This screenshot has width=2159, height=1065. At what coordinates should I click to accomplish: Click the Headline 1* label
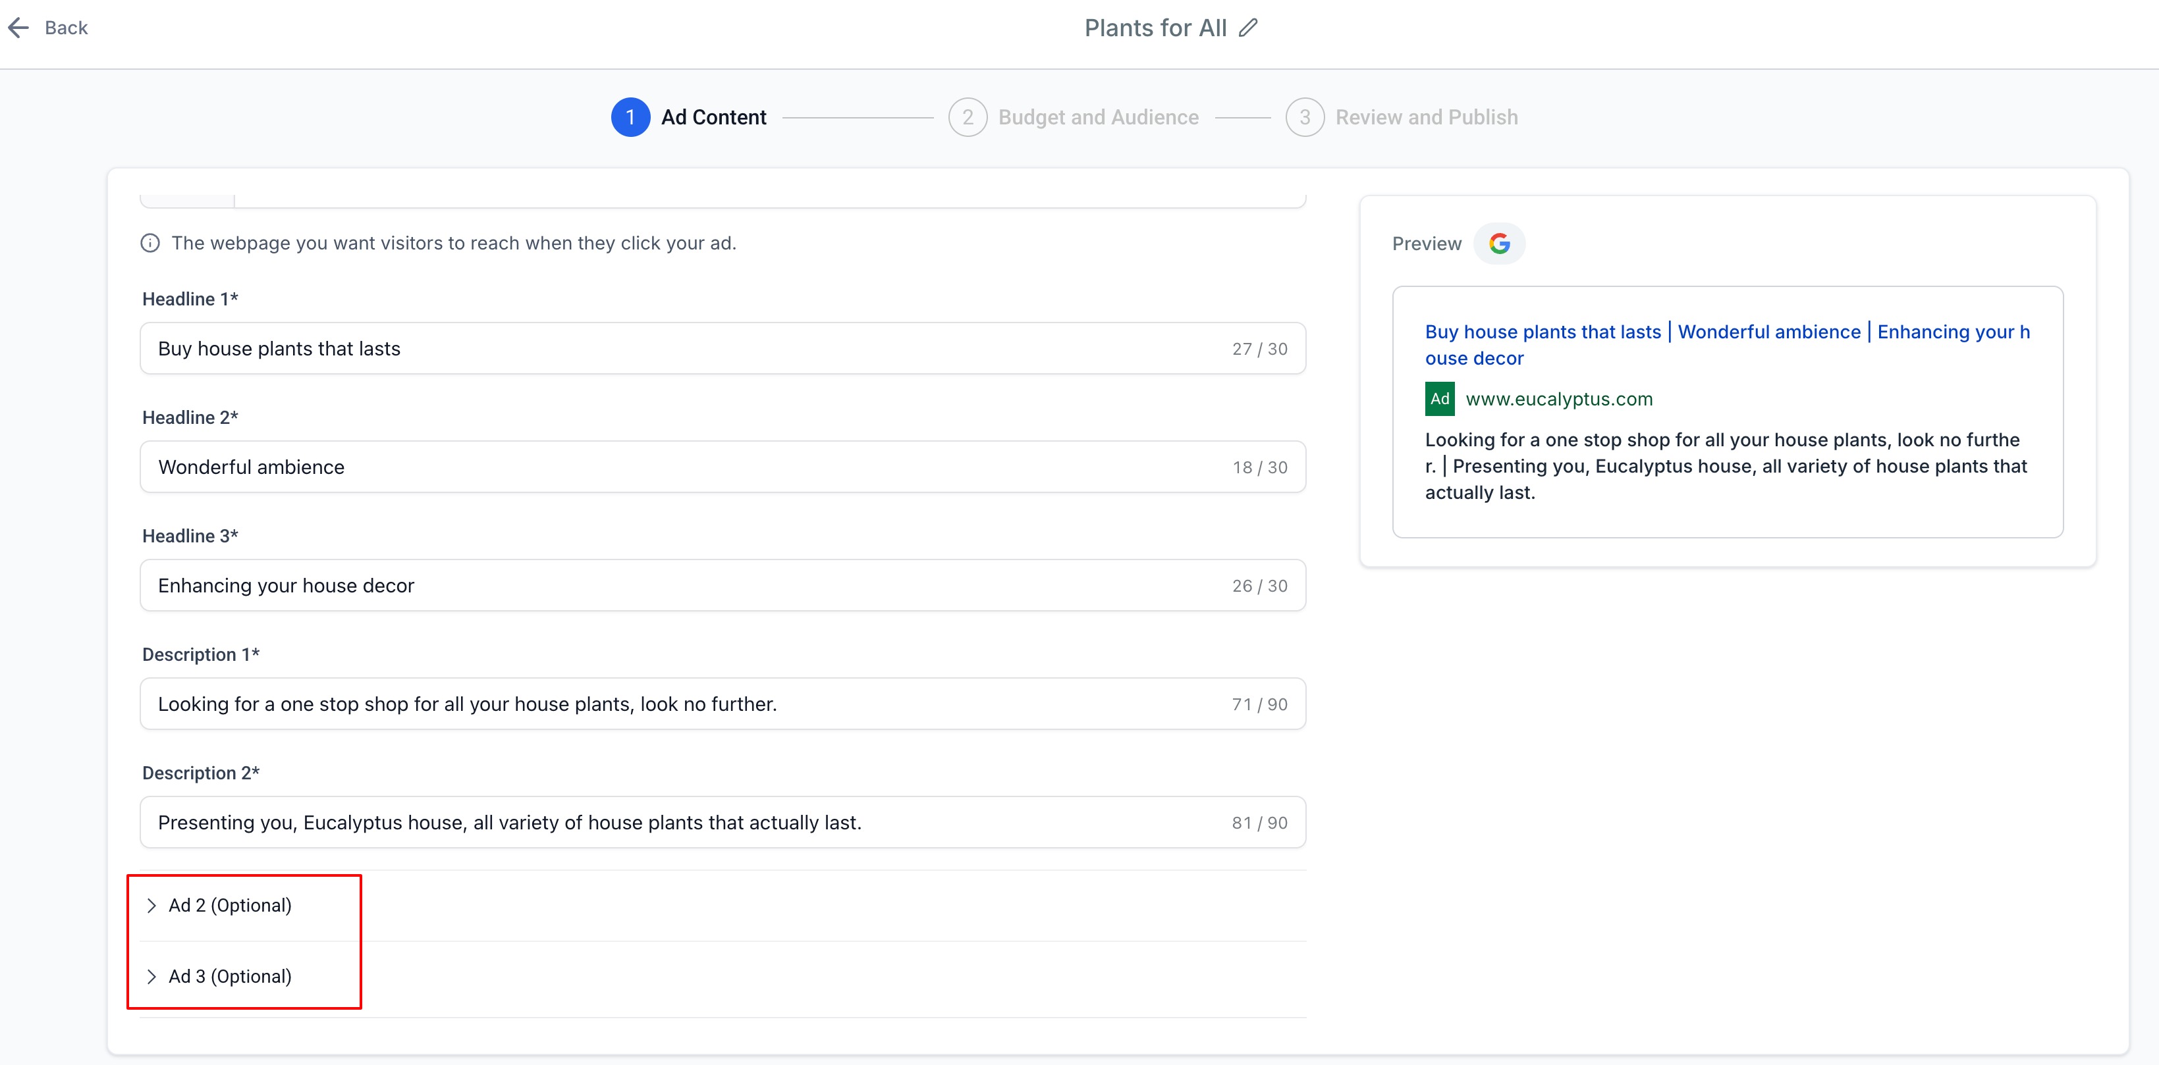pyautogui.click(x=190, y=299)
